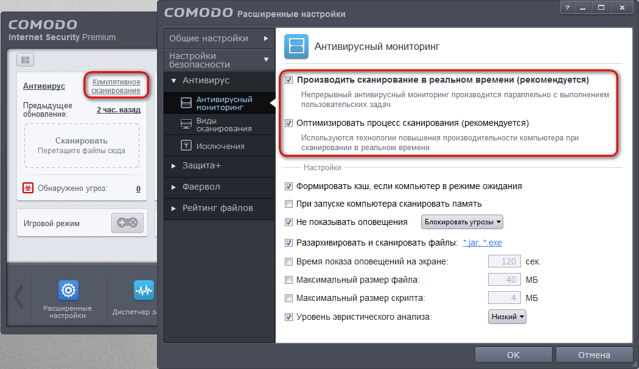Click the notification time field showing 120
The width and height of the screenshot is (639, 369).
pyautogui.click(x=504, y=261)
